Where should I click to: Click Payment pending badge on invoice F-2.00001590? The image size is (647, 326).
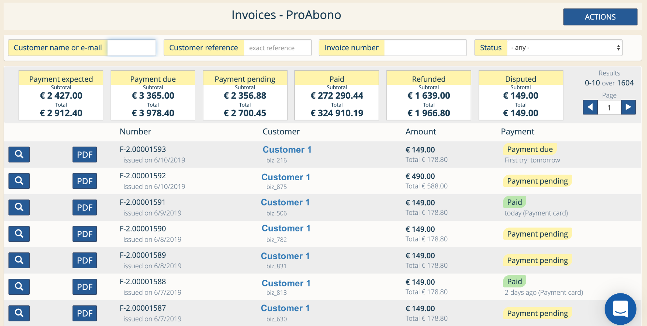[x=537, y=234]
